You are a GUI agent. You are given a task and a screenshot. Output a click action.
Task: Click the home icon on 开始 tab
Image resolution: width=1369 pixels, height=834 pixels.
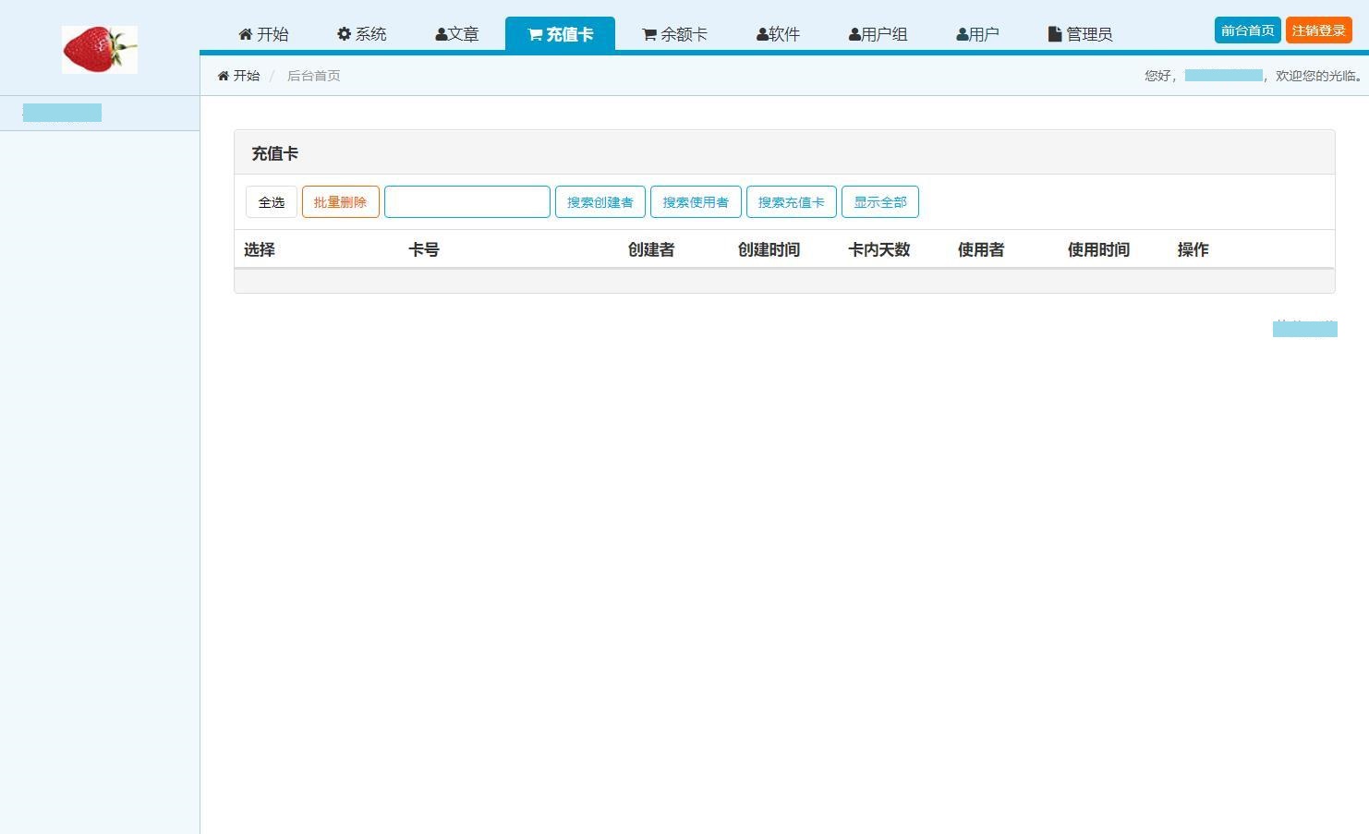245,34
